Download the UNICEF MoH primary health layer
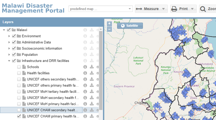Viewport: 216px width, 120px height. tap(92, 104)
